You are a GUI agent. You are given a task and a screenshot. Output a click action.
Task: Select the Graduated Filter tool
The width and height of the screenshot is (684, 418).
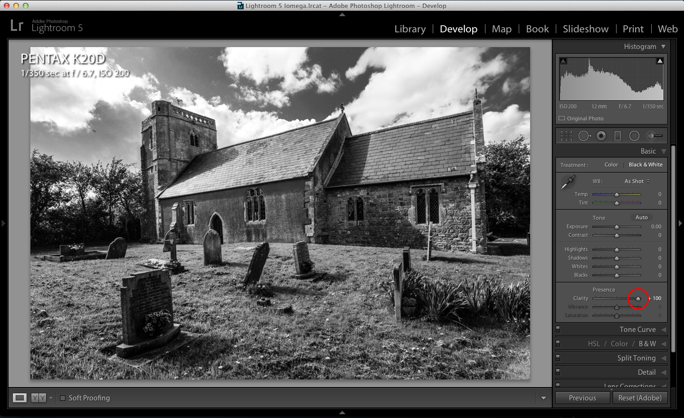click(617, 136)
